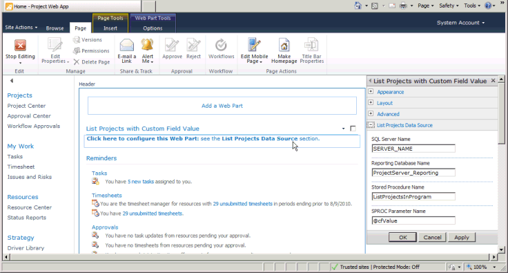Screen dimensions: 508x273
Task: Click the Make Homepage icon
Action: 284,45
